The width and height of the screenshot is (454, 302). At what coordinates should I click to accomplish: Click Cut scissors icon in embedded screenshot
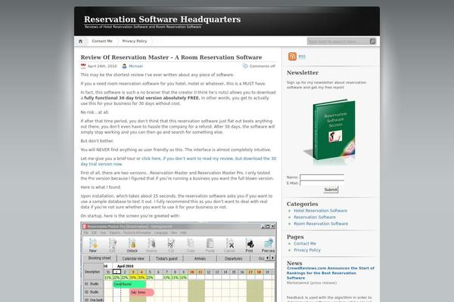171,245
